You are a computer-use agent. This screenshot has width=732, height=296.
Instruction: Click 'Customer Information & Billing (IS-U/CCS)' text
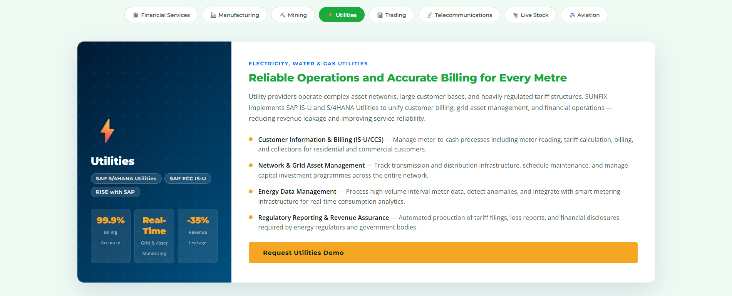321,140
